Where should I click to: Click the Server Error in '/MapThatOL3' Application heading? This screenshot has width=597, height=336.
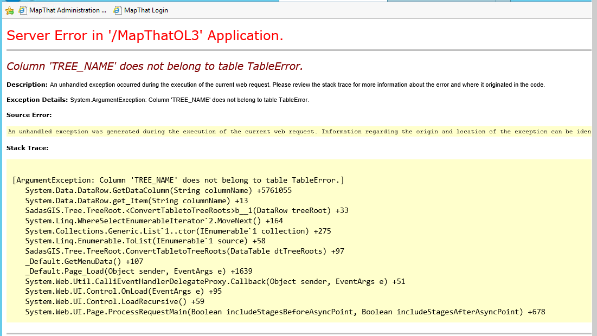pos(145,35)
